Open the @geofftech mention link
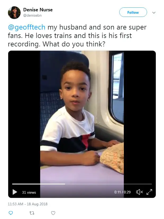Screen dimensions: 164x219 pos(27,27)
